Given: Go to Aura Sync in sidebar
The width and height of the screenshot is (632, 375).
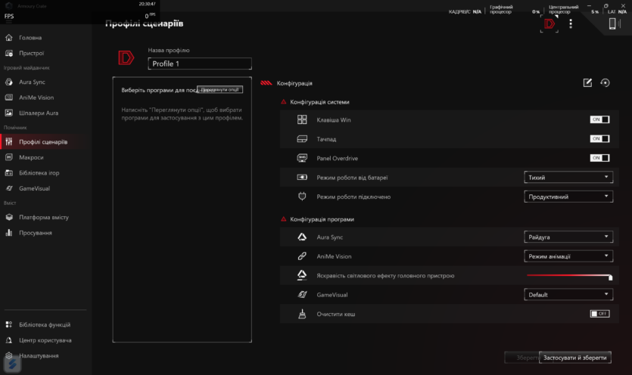Looking at the screenshot, I should click(x=32, y=82).
